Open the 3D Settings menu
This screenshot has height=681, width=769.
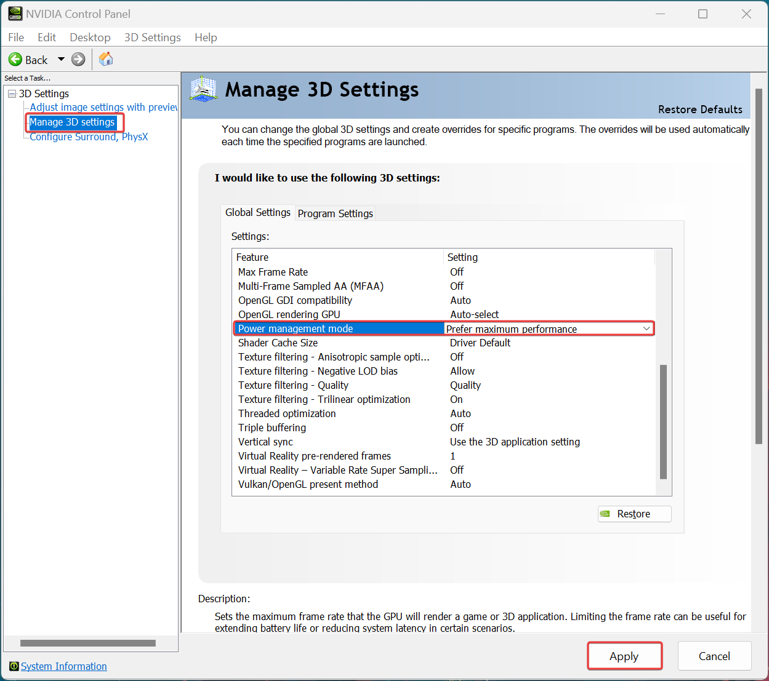click(152, 38)
